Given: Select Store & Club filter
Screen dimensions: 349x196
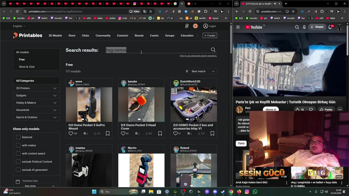Looking at the screenshot, I should point(27,67).
